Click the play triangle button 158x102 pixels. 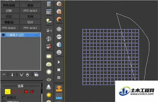pyautogui.click(x=59, y=62)
